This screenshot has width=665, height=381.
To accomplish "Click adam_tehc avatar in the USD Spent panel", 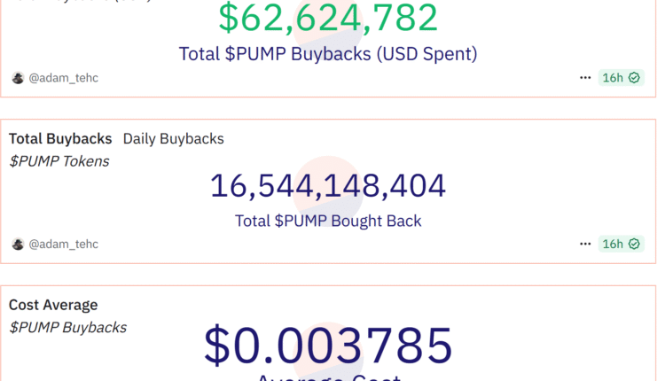I will (x=18, y=78).
